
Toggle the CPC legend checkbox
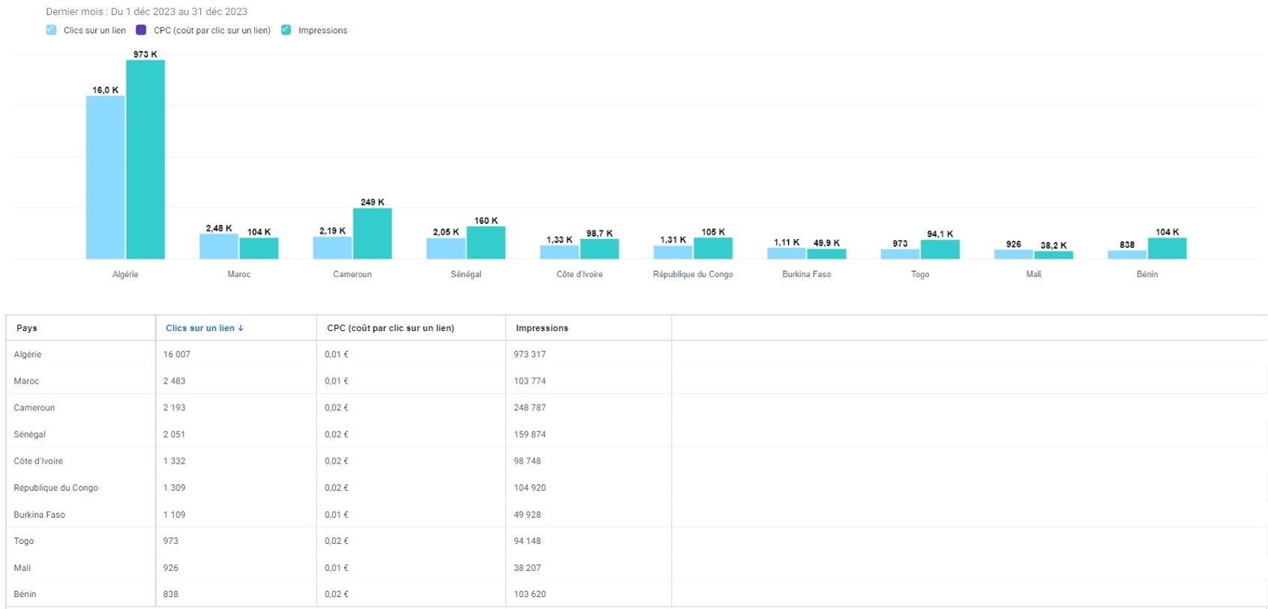click(x=141, y=30)
